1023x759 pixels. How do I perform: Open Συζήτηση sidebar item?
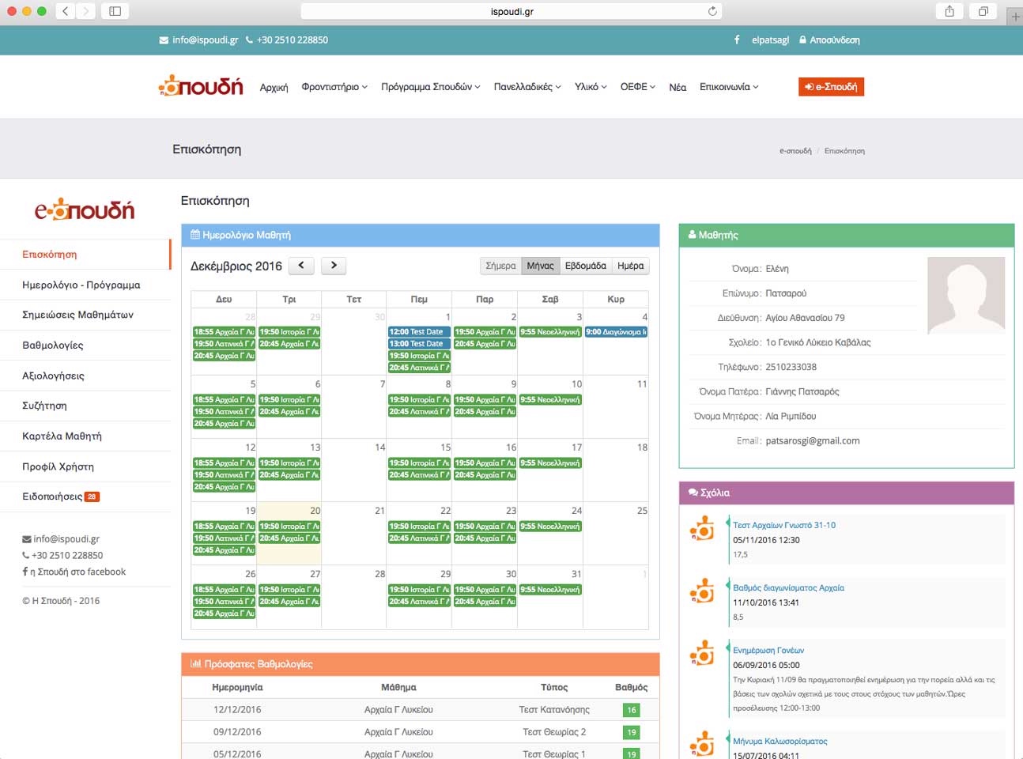pyautogui.click(x=85, y=406)
